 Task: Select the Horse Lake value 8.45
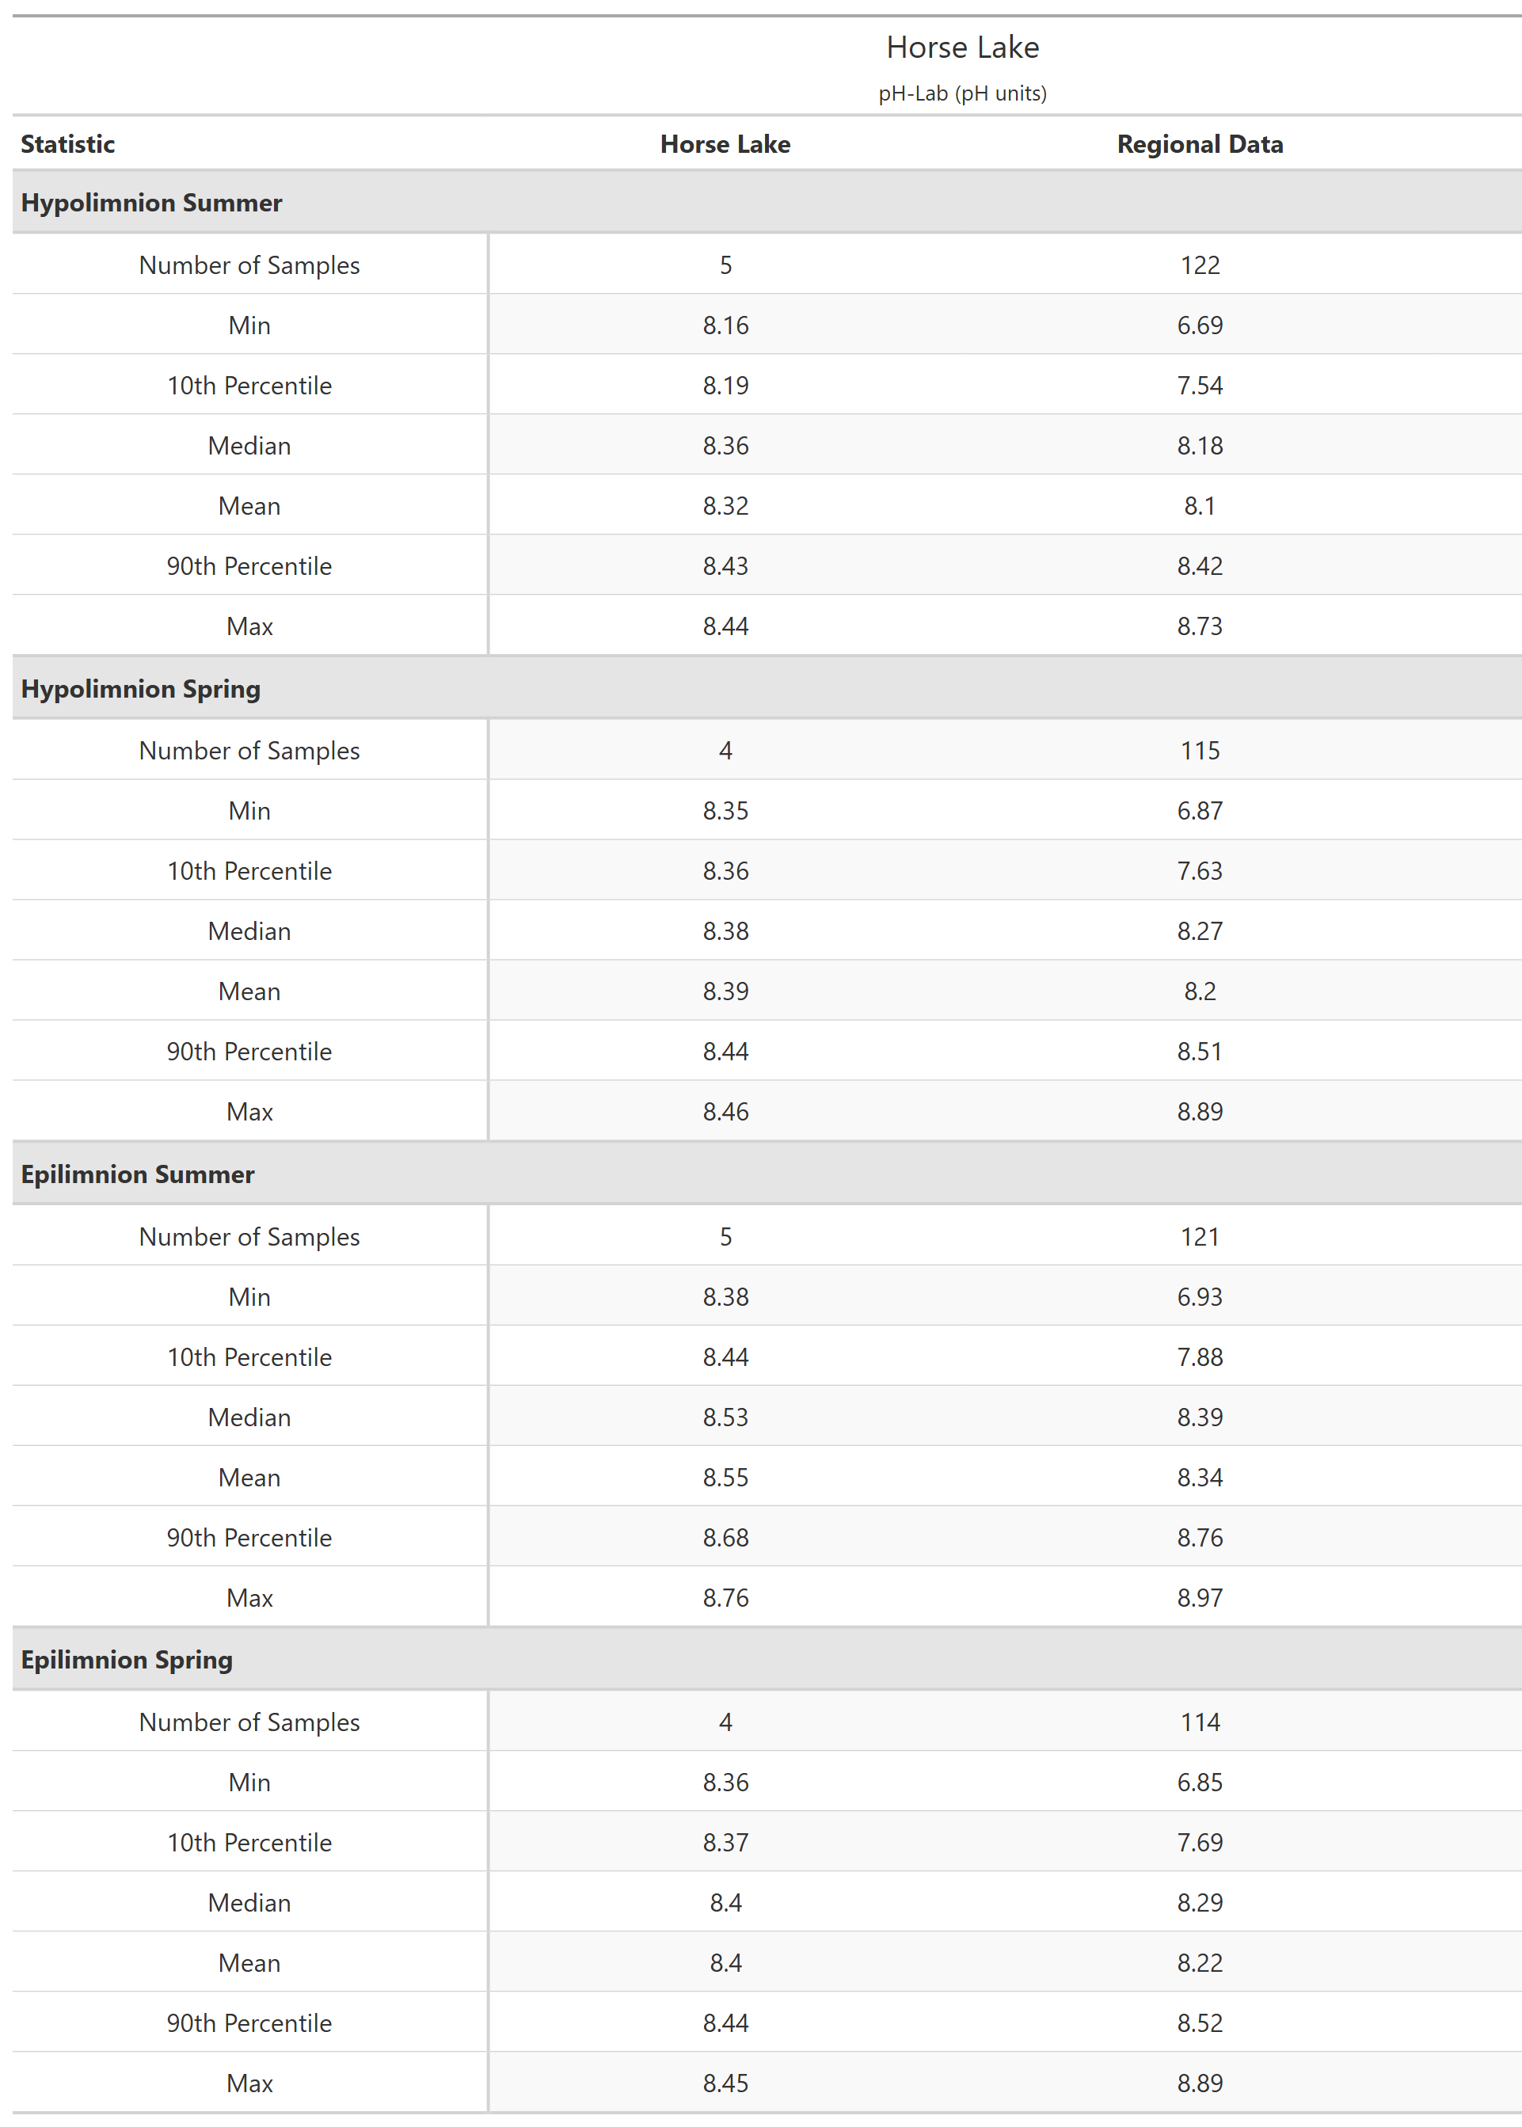point(725,2083)
